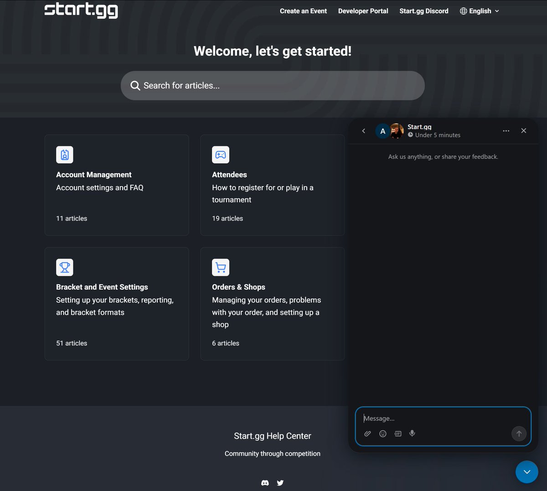Click the Bracket and Event Settings trophy icon
This screenshot has height=491, width=547.
click(65, 268)
